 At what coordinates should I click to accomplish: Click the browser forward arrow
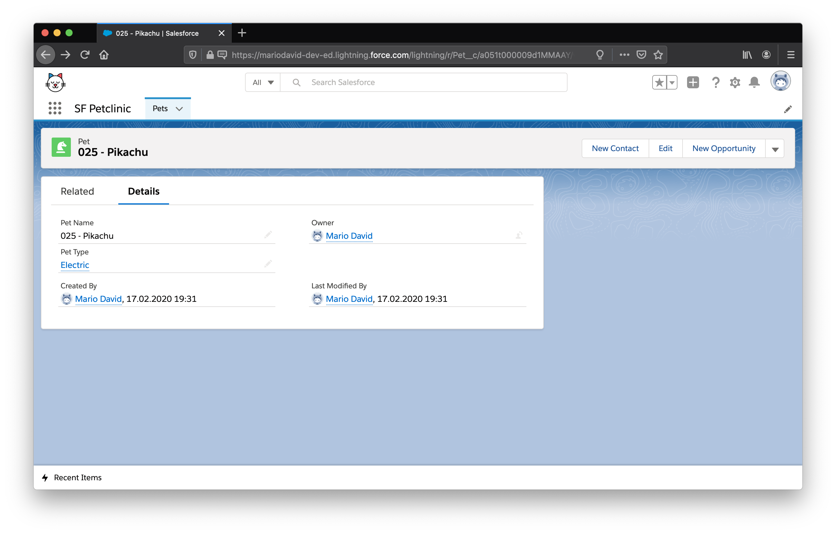click(x=65, y=54)
